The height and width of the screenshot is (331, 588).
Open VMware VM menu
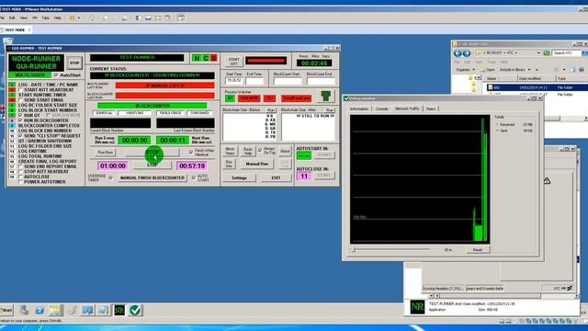coord(35,17)
